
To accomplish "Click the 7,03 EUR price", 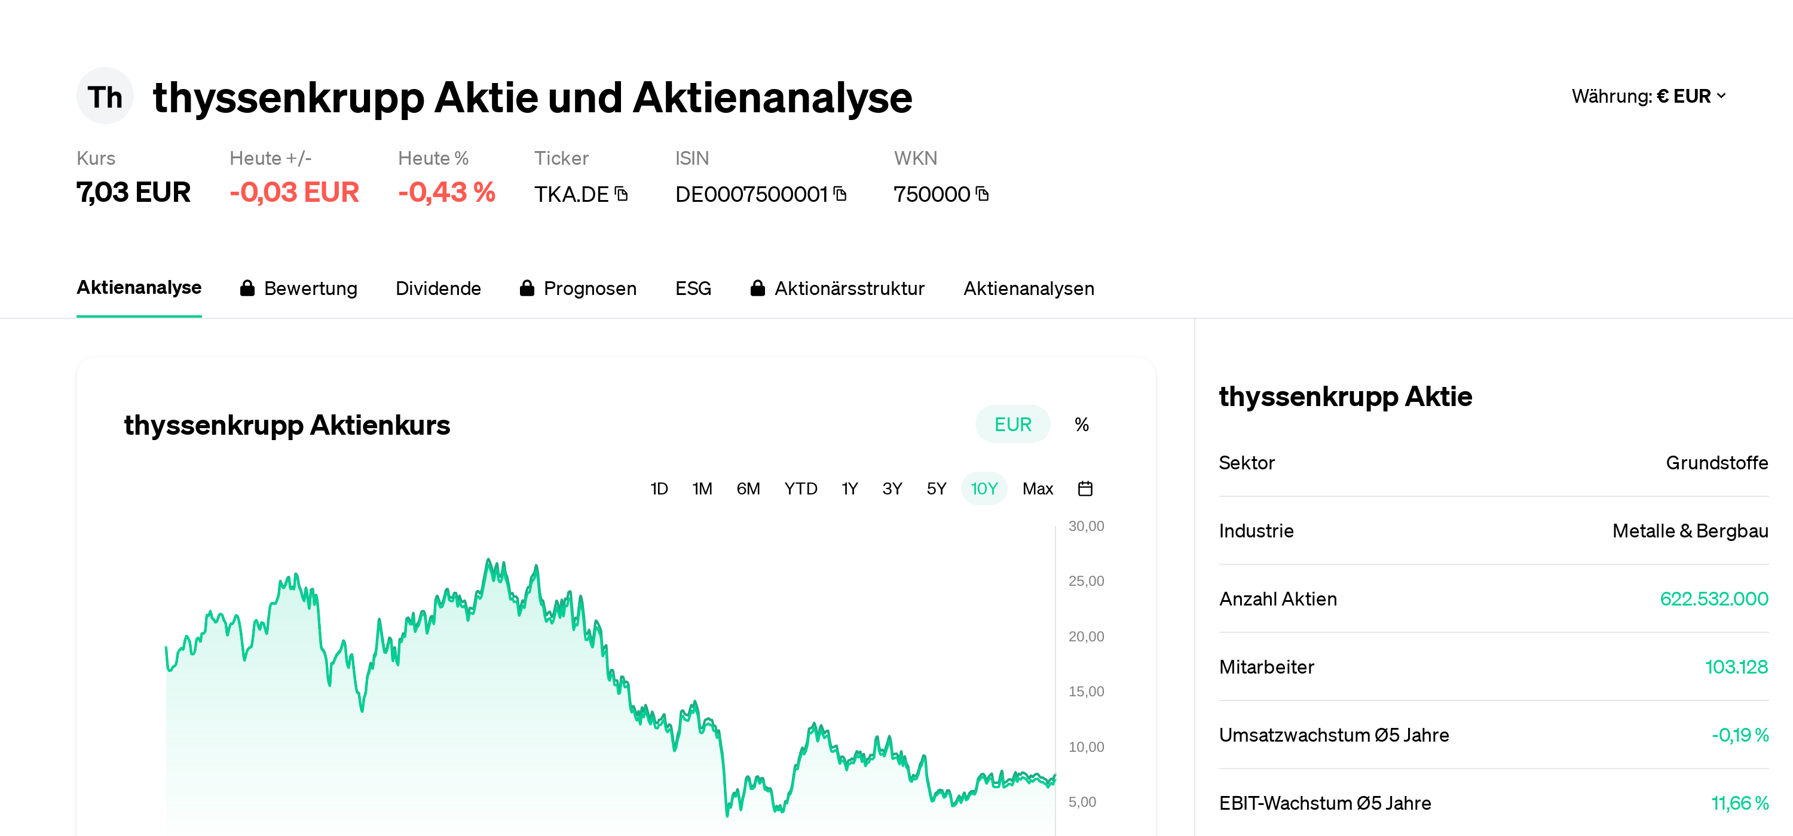I will pos(134,193).
